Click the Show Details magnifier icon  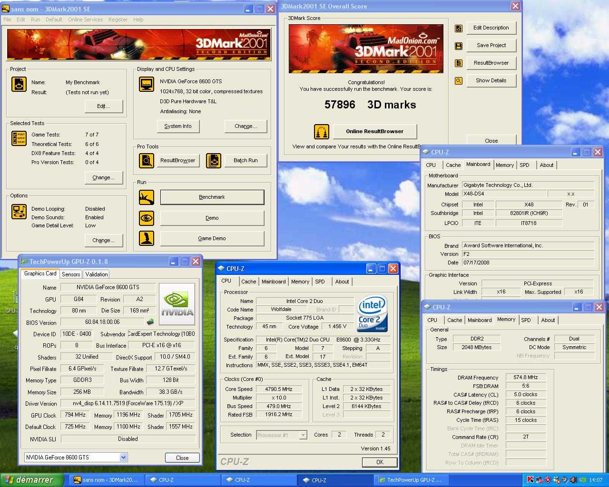pyautogui.click(x=459, y=81)
